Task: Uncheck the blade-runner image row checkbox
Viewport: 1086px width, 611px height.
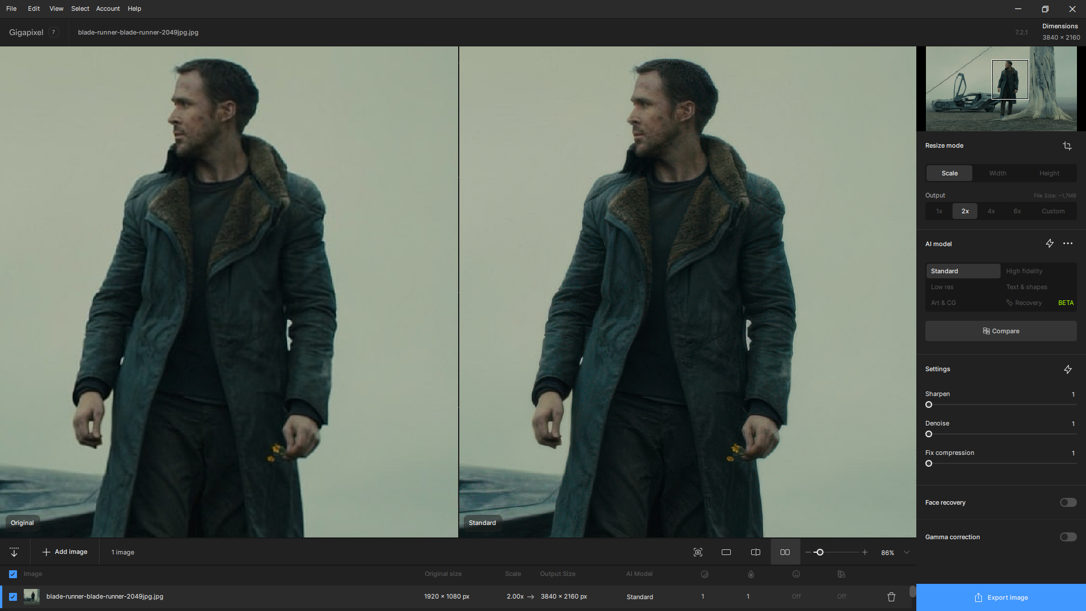Action: (13, 597)
